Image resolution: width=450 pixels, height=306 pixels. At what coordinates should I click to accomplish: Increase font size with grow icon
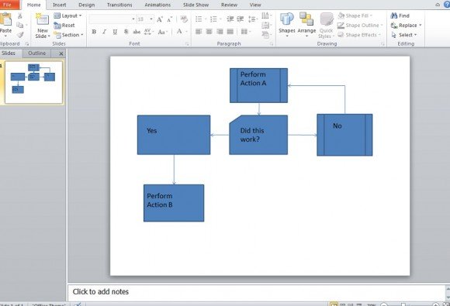click(160, 19)
